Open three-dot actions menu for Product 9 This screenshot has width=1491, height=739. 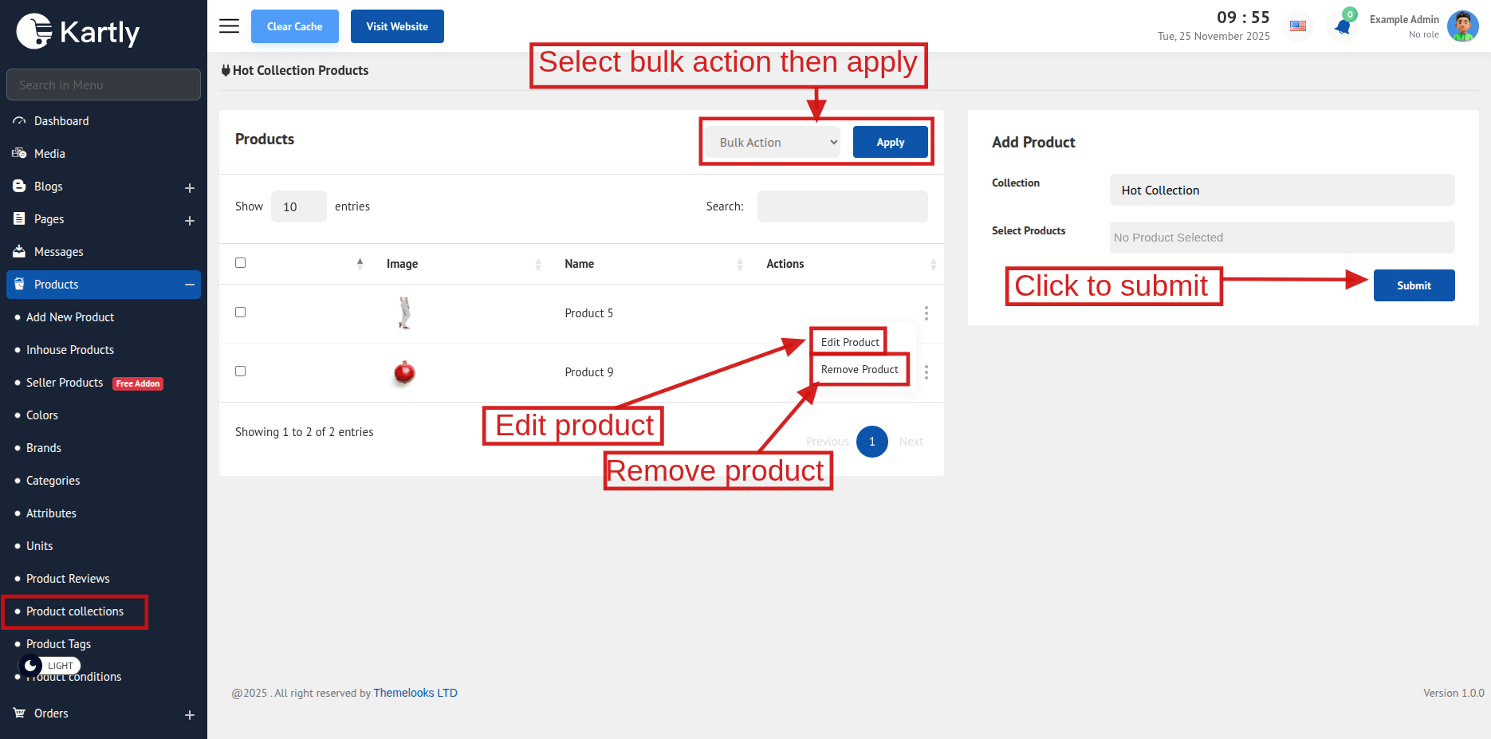click(926, 372)
